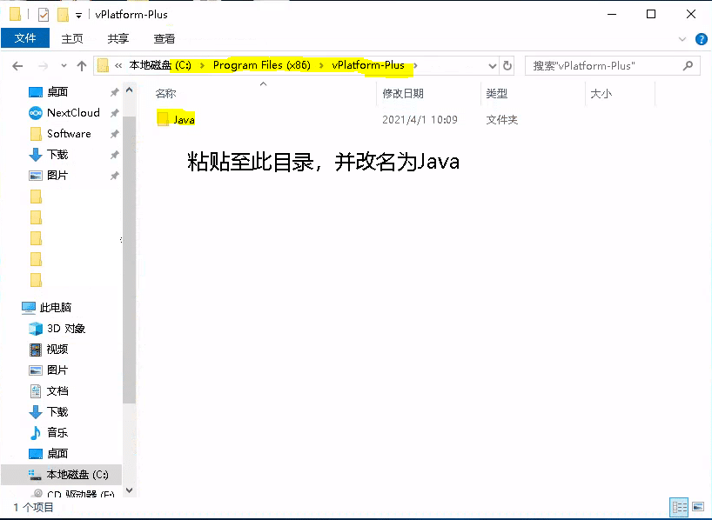Image resolution: width=712 pixels, height=520 pixels.
Task: Open the blue Help question mark
Action: [701, 39]
